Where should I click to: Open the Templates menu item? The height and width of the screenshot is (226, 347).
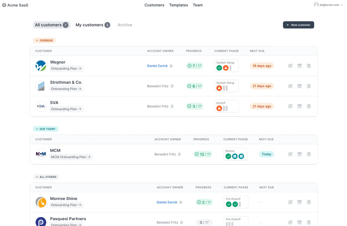[x=178, y=5]
